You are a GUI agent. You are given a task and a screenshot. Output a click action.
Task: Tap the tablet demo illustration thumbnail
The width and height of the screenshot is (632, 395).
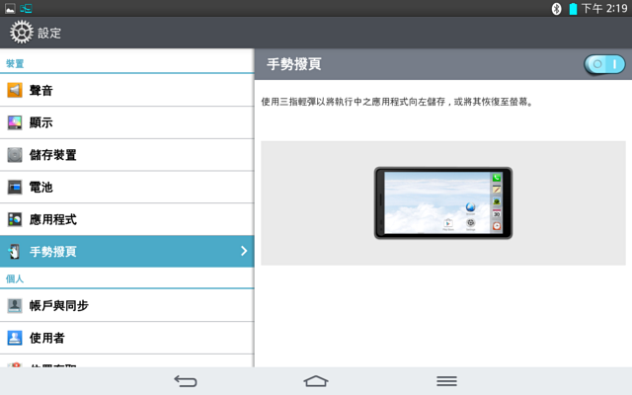[x=443, y=203]
